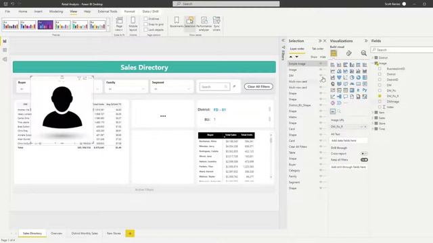
Task: Enable the Gridlines checkbox
Action: point(145,19)
